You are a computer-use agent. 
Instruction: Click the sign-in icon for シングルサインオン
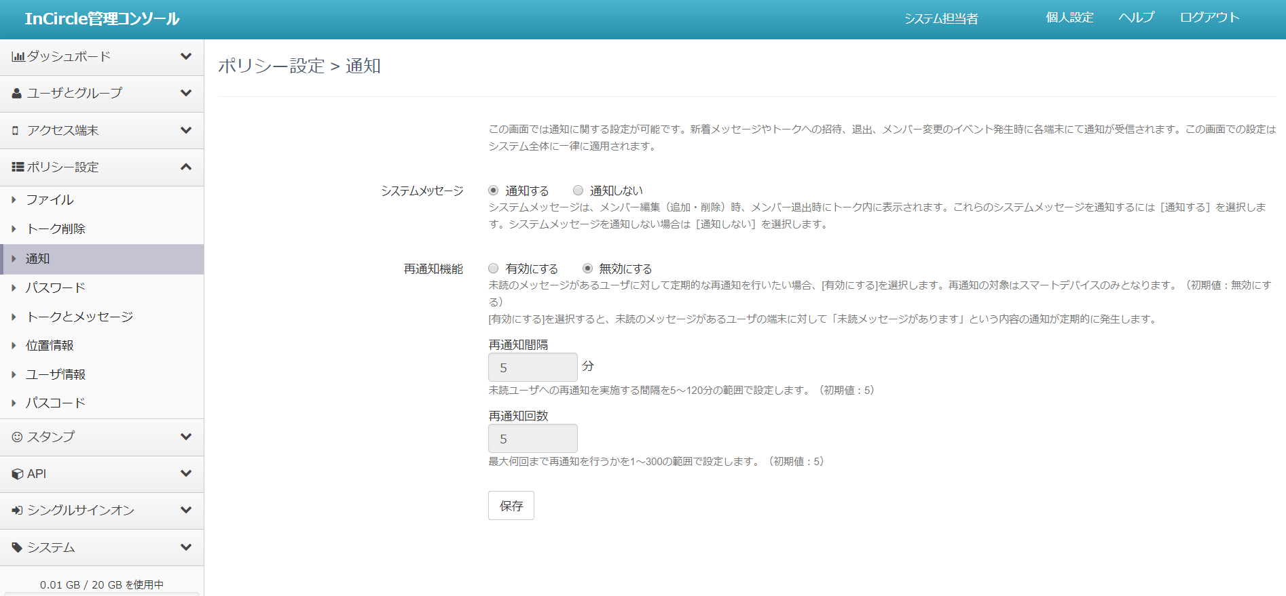click(x=17, y=511)
